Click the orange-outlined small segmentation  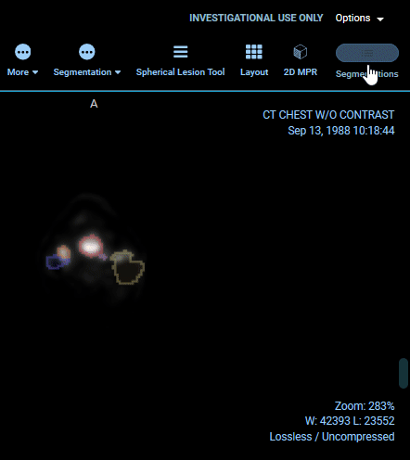click(x=64, y=251)
